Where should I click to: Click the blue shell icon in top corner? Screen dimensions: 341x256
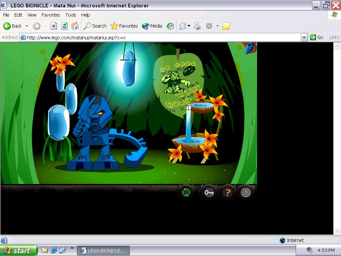tap(250, 48)
